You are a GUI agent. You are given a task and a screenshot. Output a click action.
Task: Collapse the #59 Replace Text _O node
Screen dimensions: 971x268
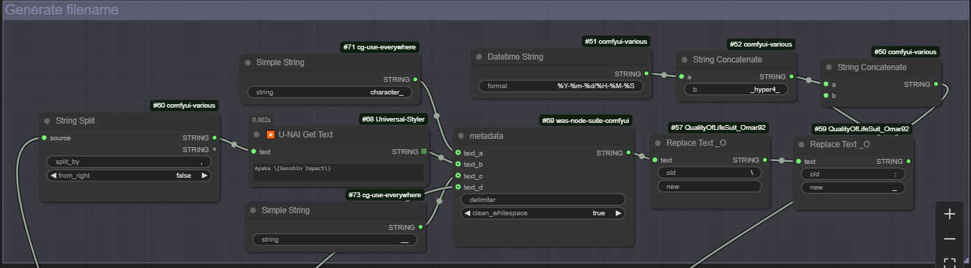[801, 144]
